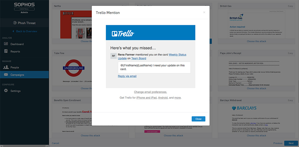This screenshot has height=147, width=299.
Task: Open the iPhone and iPad link
Action: [147, 98]
